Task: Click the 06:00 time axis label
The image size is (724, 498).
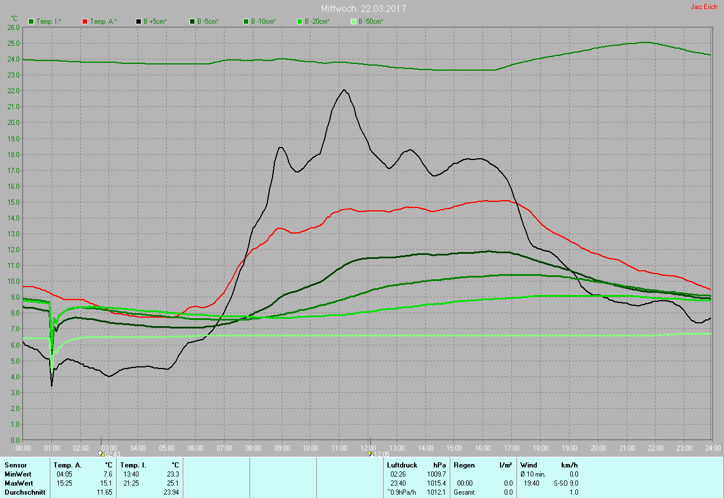Action: tap(196, 448)
